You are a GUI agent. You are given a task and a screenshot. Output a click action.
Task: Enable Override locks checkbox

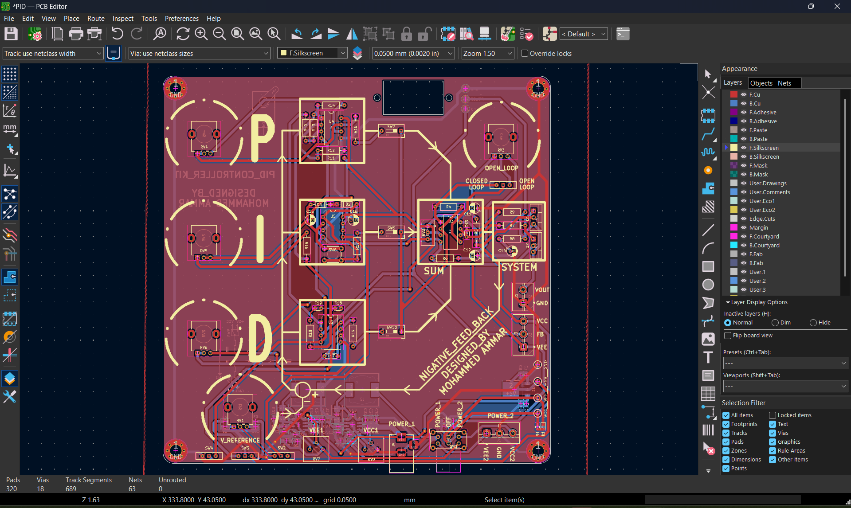[x=525, y=53]
